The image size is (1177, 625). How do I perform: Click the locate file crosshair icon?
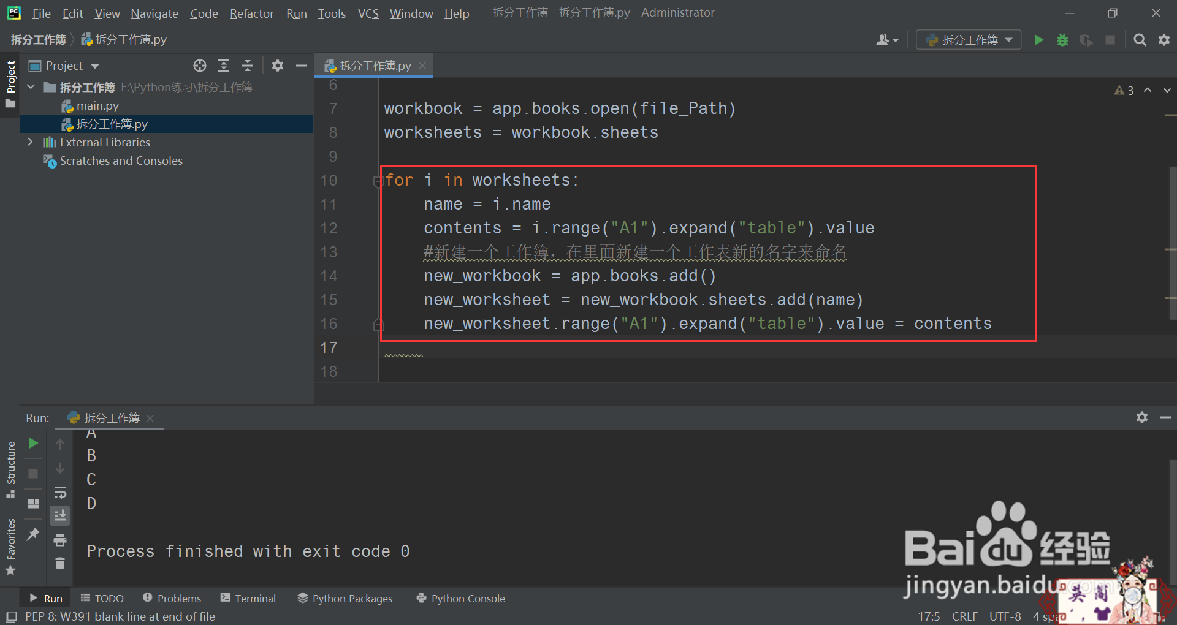(200, 66)
